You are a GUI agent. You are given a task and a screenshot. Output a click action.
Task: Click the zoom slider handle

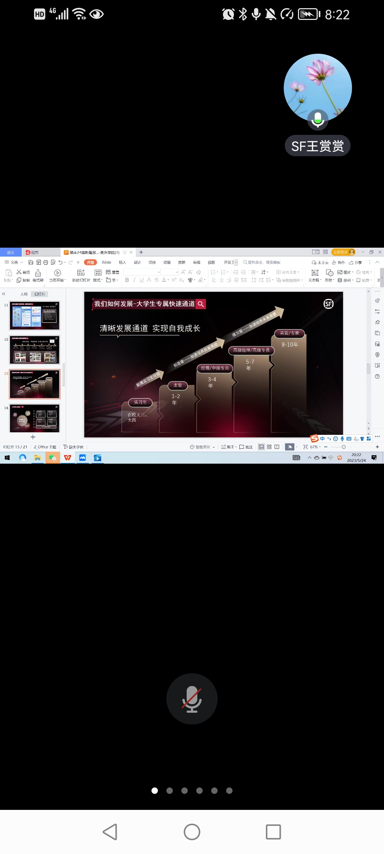[343, 447]
